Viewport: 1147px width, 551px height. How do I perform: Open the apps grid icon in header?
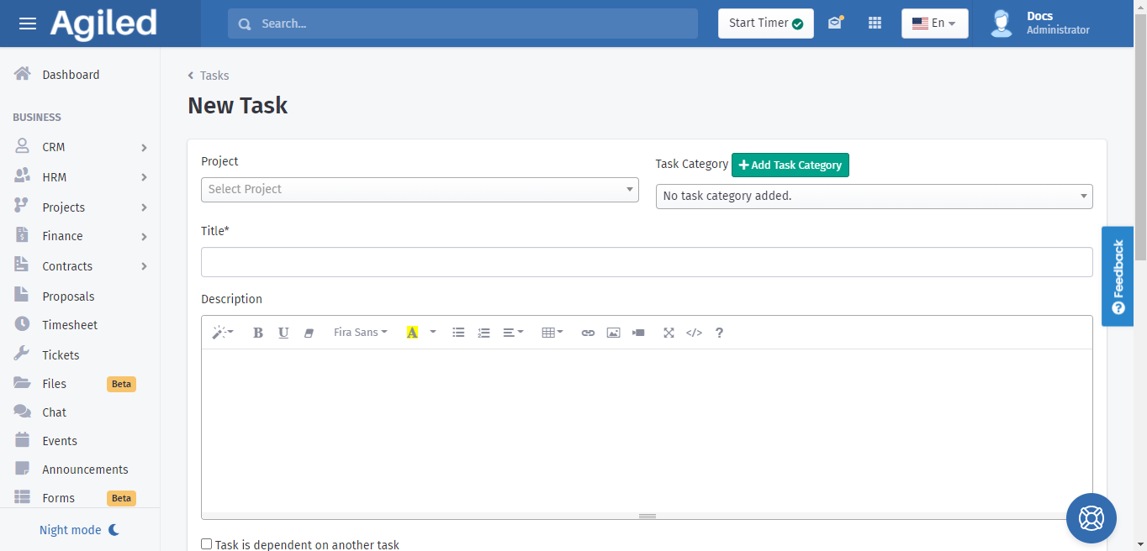tap(875, 24)
